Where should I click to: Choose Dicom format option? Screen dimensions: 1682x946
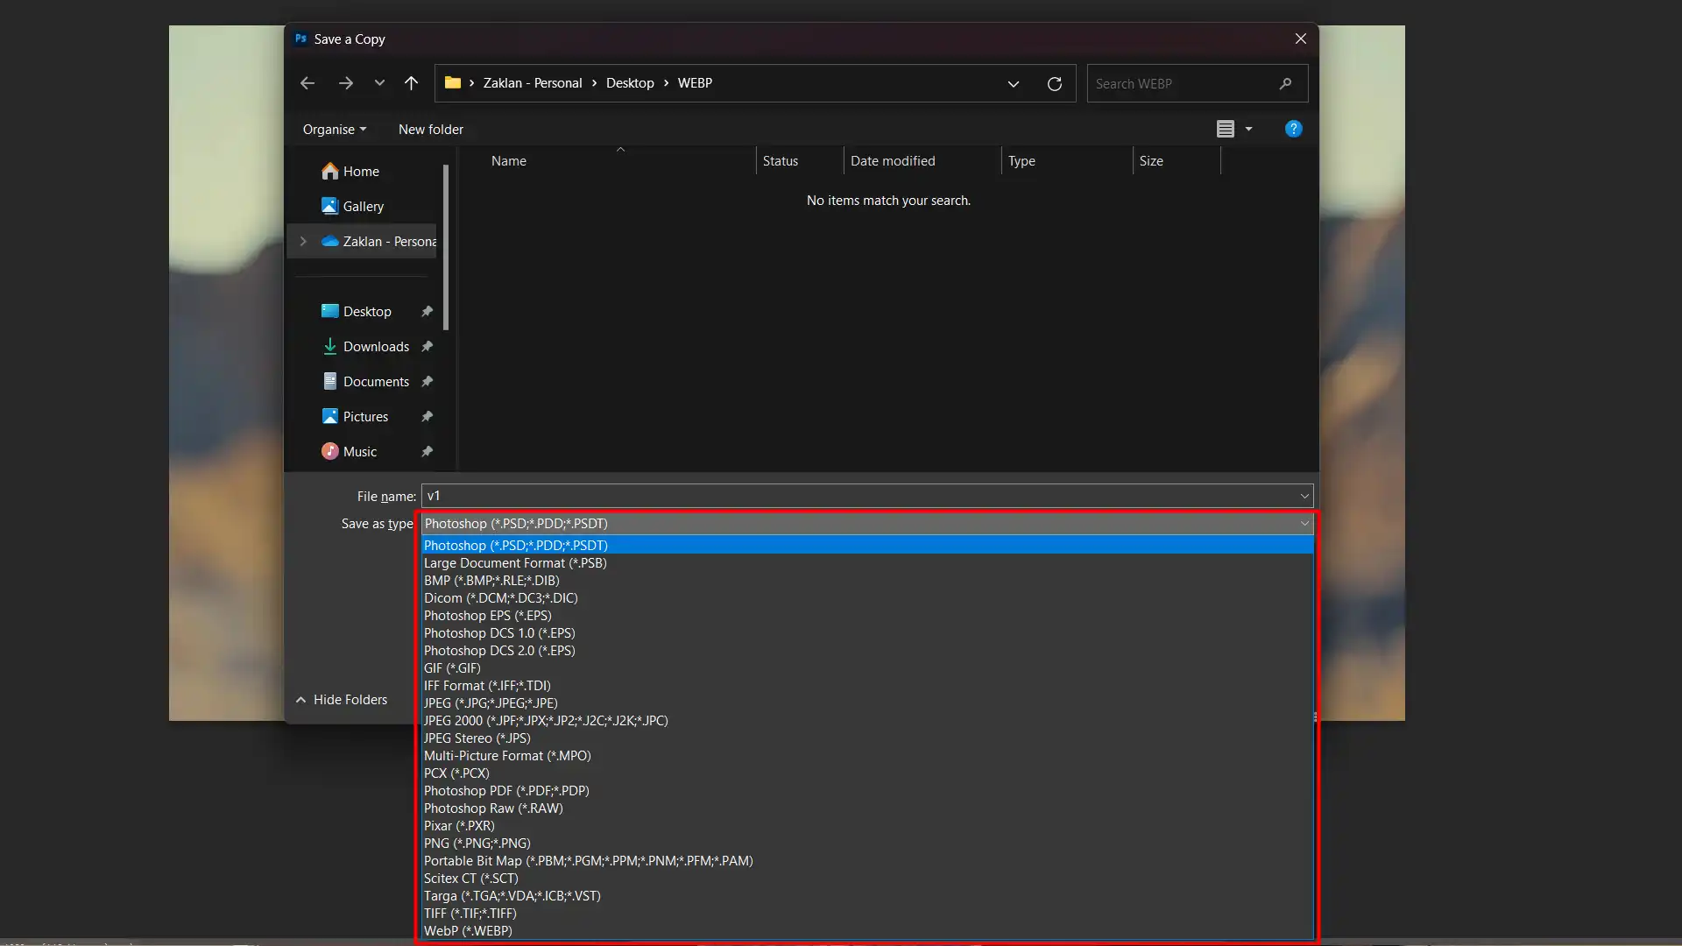(x=867, y=598)
